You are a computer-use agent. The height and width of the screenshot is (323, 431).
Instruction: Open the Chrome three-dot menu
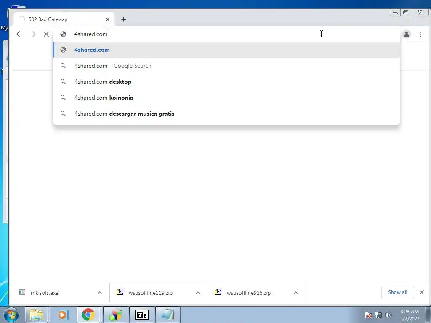pos(420,34)
